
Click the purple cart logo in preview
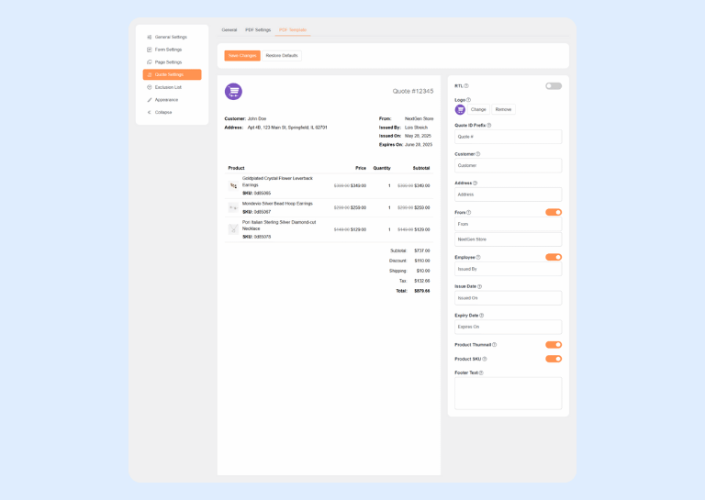click(233, 92)
